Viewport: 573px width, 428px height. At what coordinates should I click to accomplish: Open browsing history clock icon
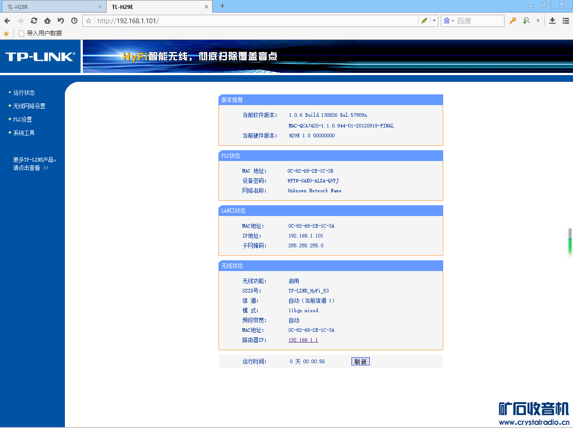(x=74, y=21)
